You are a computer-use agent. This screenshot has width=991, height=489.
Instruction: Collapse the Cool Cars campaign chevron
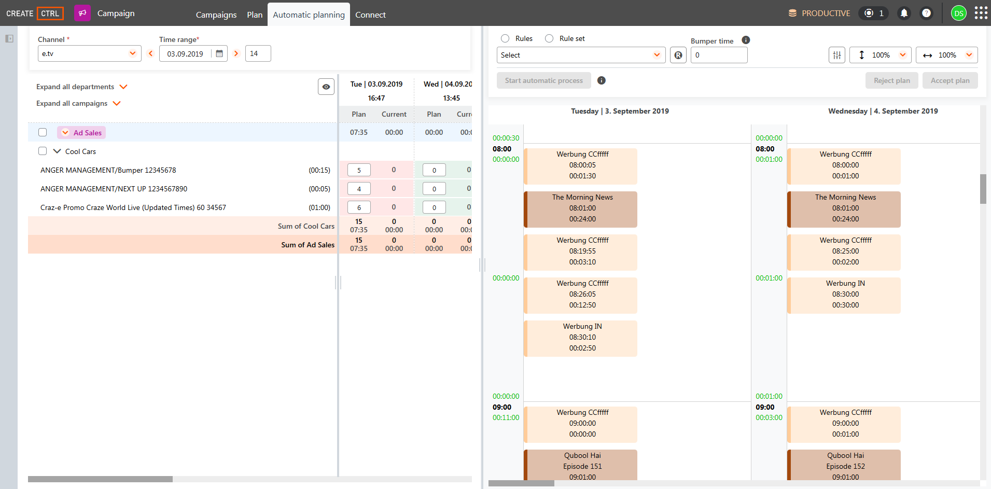point(57,151)
